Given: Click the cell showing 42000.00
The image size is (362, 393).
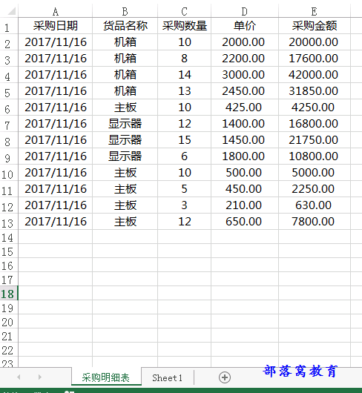Looking at the screenshot, I should tap(315, 75).
